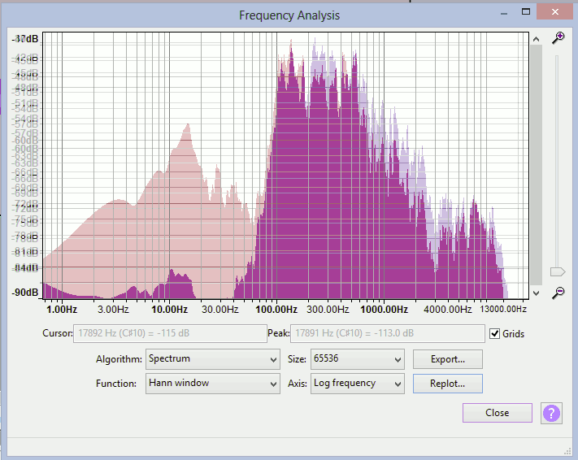Maximize the Frequency Analysis window
Screen dimensions: 578x460
pyautogui.click(x=526, y=11)
